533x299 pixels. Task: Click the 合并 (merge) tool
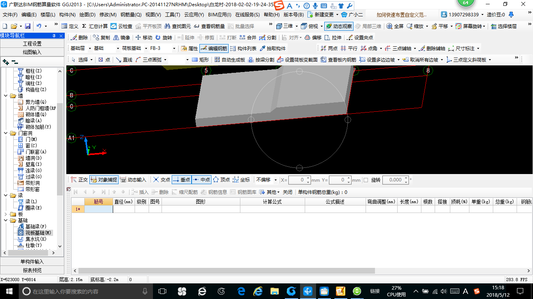pos(248,38)
